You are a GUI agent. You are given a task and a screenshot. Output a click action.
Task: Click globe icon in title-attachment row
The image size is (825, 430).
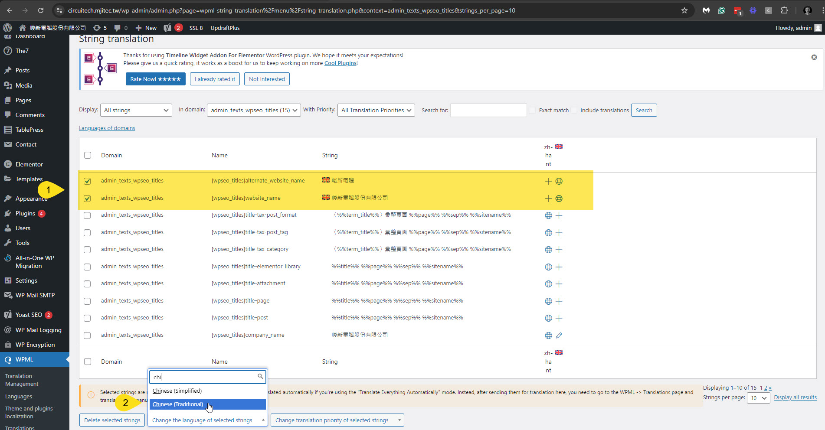tap(548, 284)
